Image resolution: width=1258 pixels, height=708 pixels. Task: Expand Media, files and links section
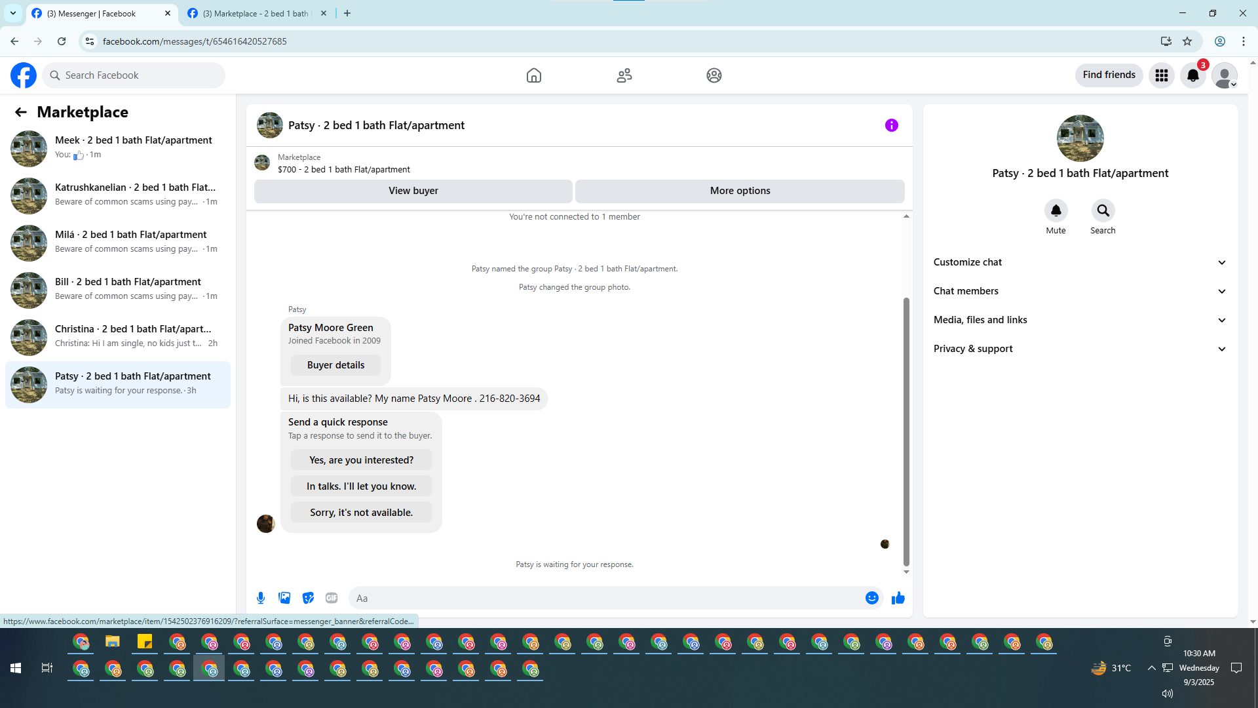tap(1080, 320)
